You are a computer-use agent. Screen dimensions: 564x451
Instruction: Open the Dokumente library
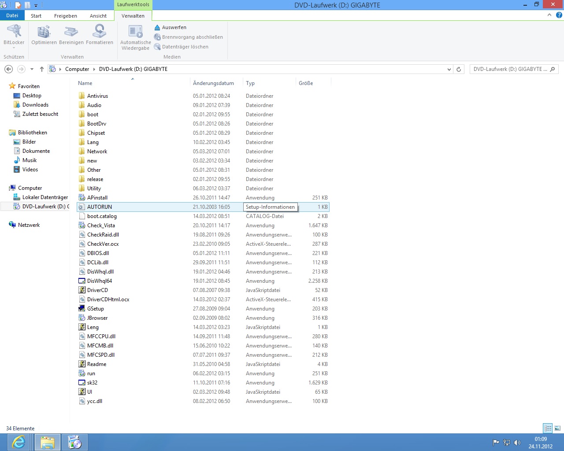pos(36,151)
